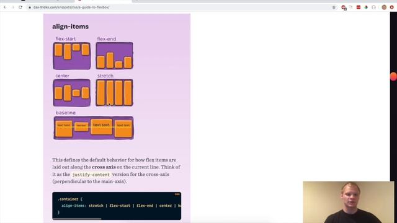
Task: Bookmark this page with the star icon
Action: [x=334, y=7]
